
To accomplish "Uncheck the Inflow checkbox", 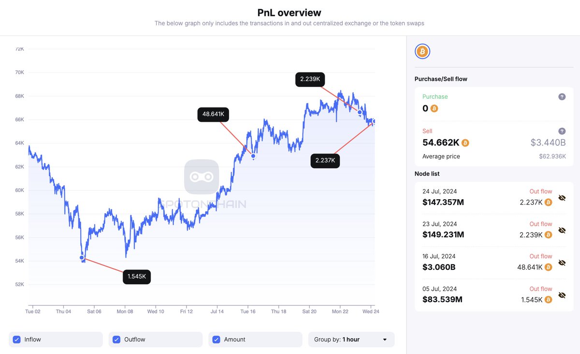I will pos(17,339).
